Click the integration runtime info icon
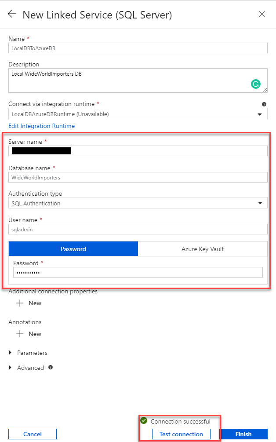The image size is (276, 442). pos(264,104)
